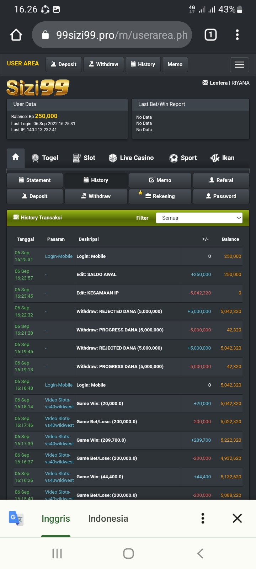Expand the hamburger navigation menu
This screenshot has height=569, width=256.
point(239,64)
